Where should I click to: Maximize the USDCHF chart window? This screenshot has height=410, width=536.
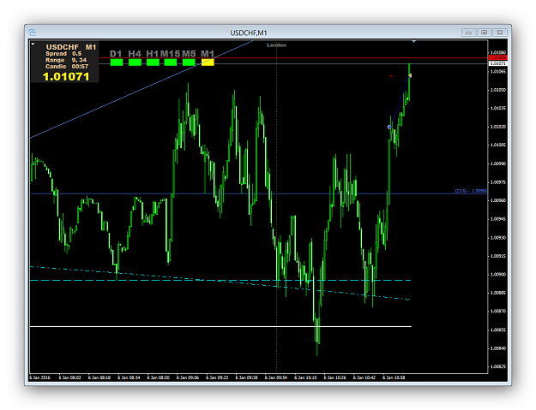(484, 33)
